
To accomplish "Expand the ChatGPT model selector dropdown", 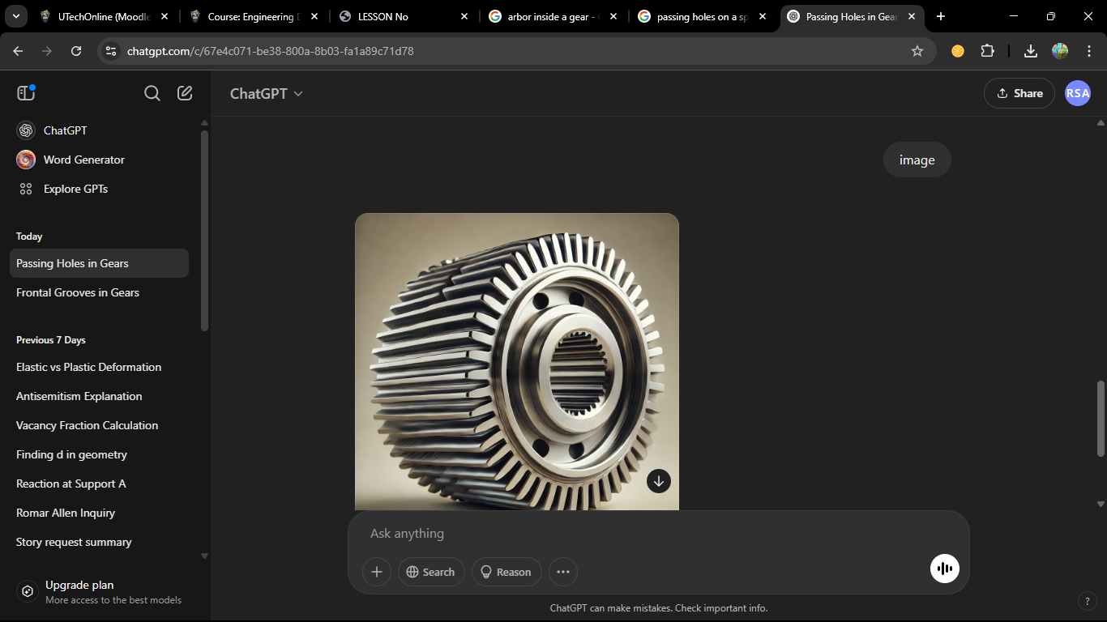I will click(267, 93).
